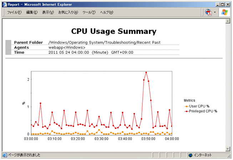Click the Agents label

[x=21, y=47]
